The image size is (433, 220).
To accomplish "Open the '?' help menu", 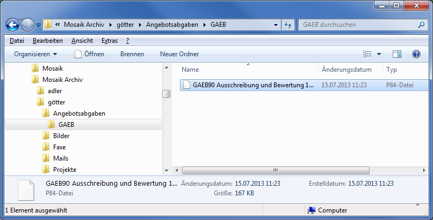I will 127,41.
